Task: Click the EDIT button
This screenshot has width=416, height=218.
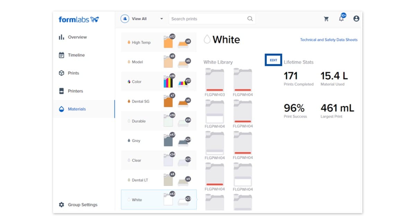Action: pyautogui.click(x=274, y=60)
